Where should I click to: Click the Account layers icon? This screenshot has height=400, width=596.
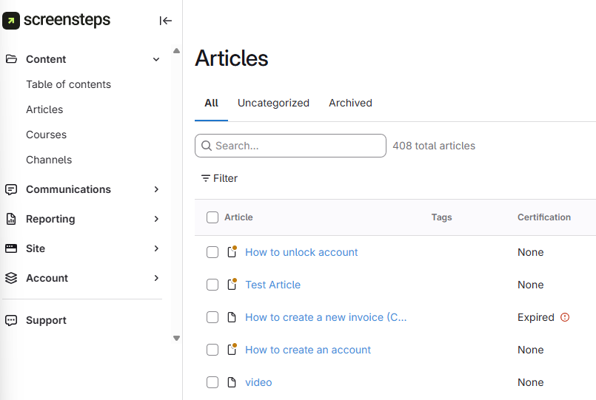pos(11,278)
